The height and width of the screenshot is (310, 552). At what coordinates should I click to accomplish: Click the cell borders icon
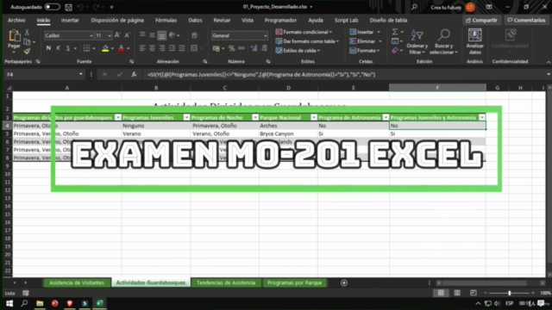pyautogui.click(x=86, y=48)
